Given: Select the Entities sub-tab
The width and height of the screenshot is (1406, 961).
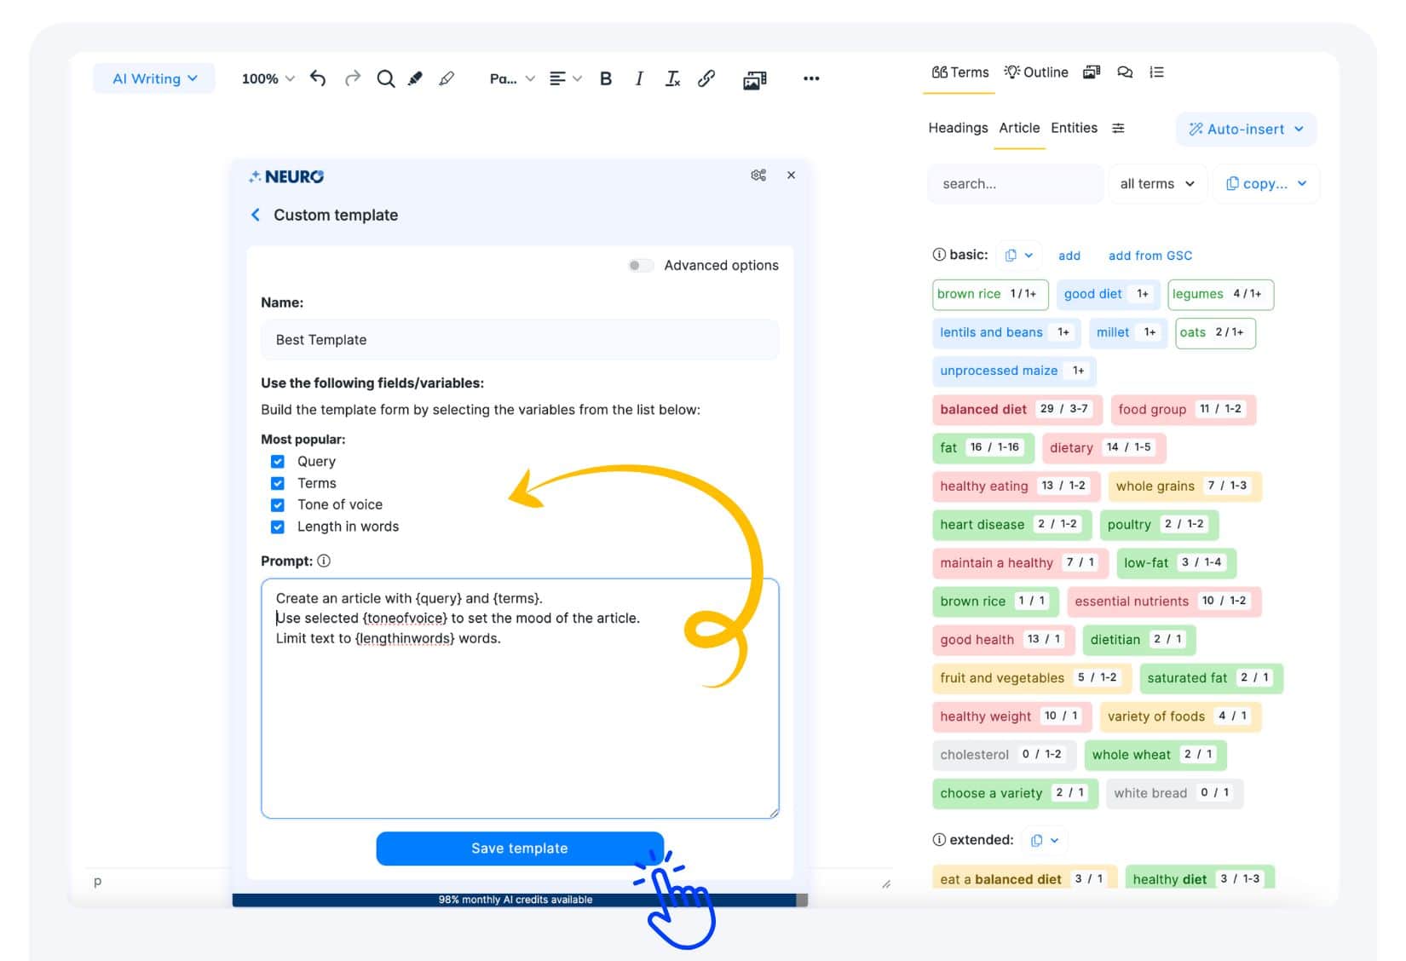Looking at the screenshot, I should click(x=1074, y=128).
